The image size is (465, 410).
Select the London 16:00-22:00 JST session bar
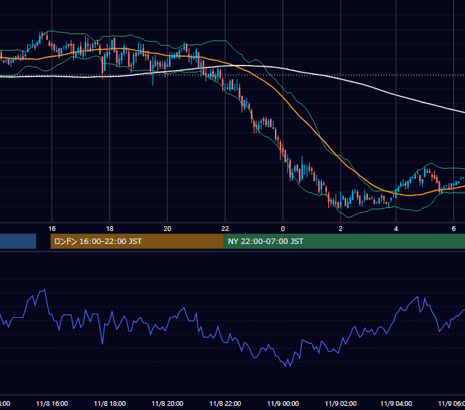point(137,241)
